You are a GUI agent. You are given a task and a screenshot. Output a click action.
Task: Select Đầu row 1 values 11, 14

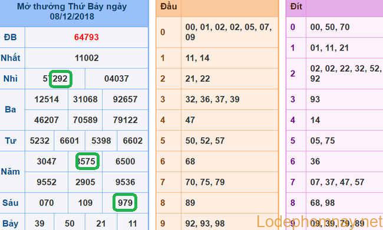197,58
